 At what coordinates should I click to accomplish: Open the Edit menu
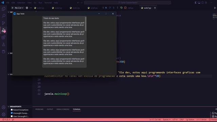[x=13, y=3]
